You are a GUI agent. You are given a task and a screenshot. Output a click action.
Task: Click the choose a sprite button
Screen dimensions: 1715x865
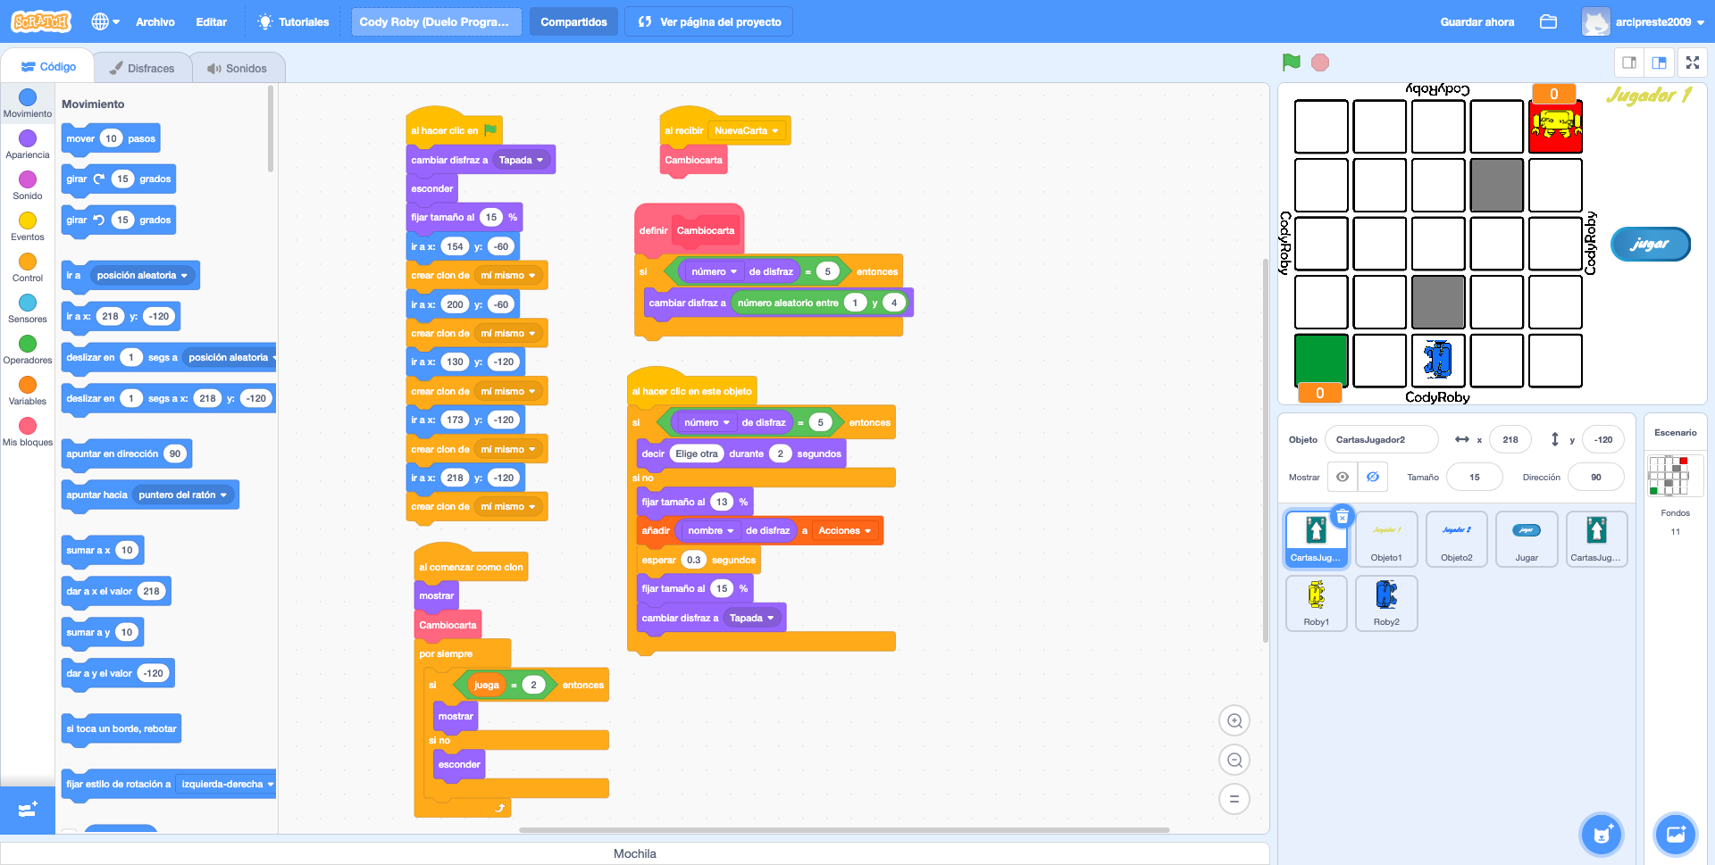point(1602,835)
